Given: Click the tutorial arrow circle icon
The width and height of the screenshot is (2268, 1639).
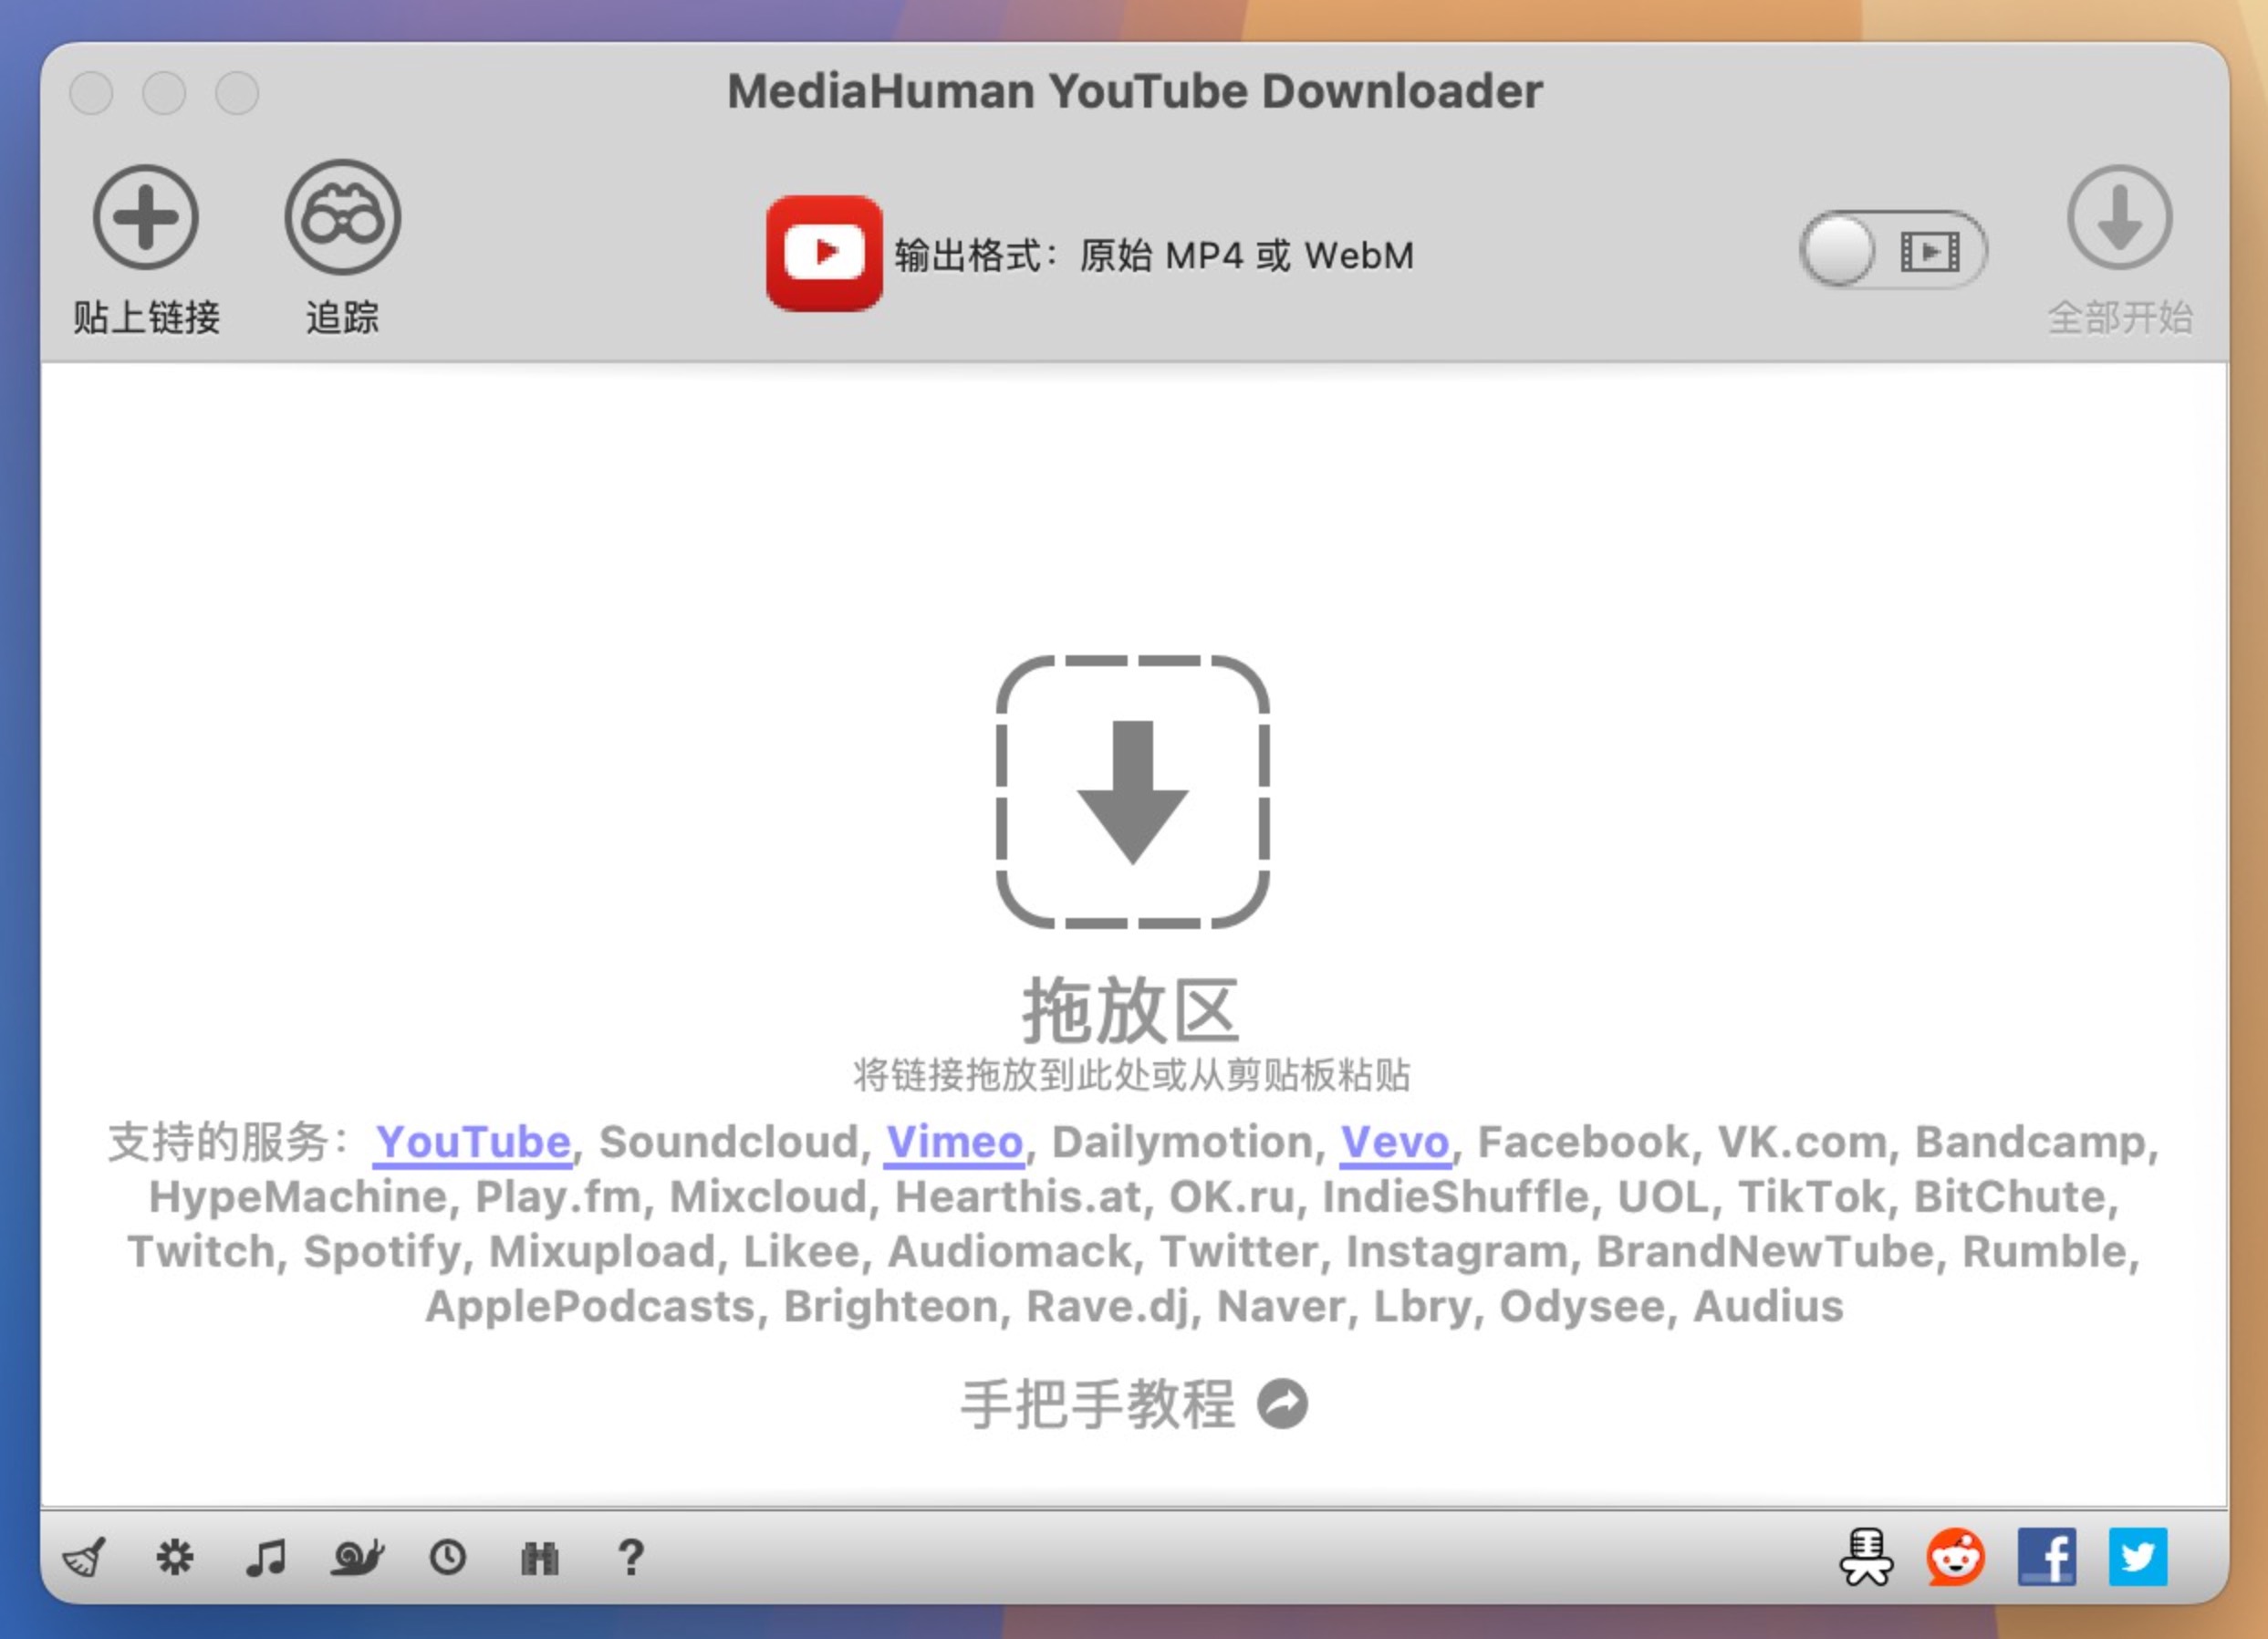Looking at the screenshot, I should click(1282, 1403).
